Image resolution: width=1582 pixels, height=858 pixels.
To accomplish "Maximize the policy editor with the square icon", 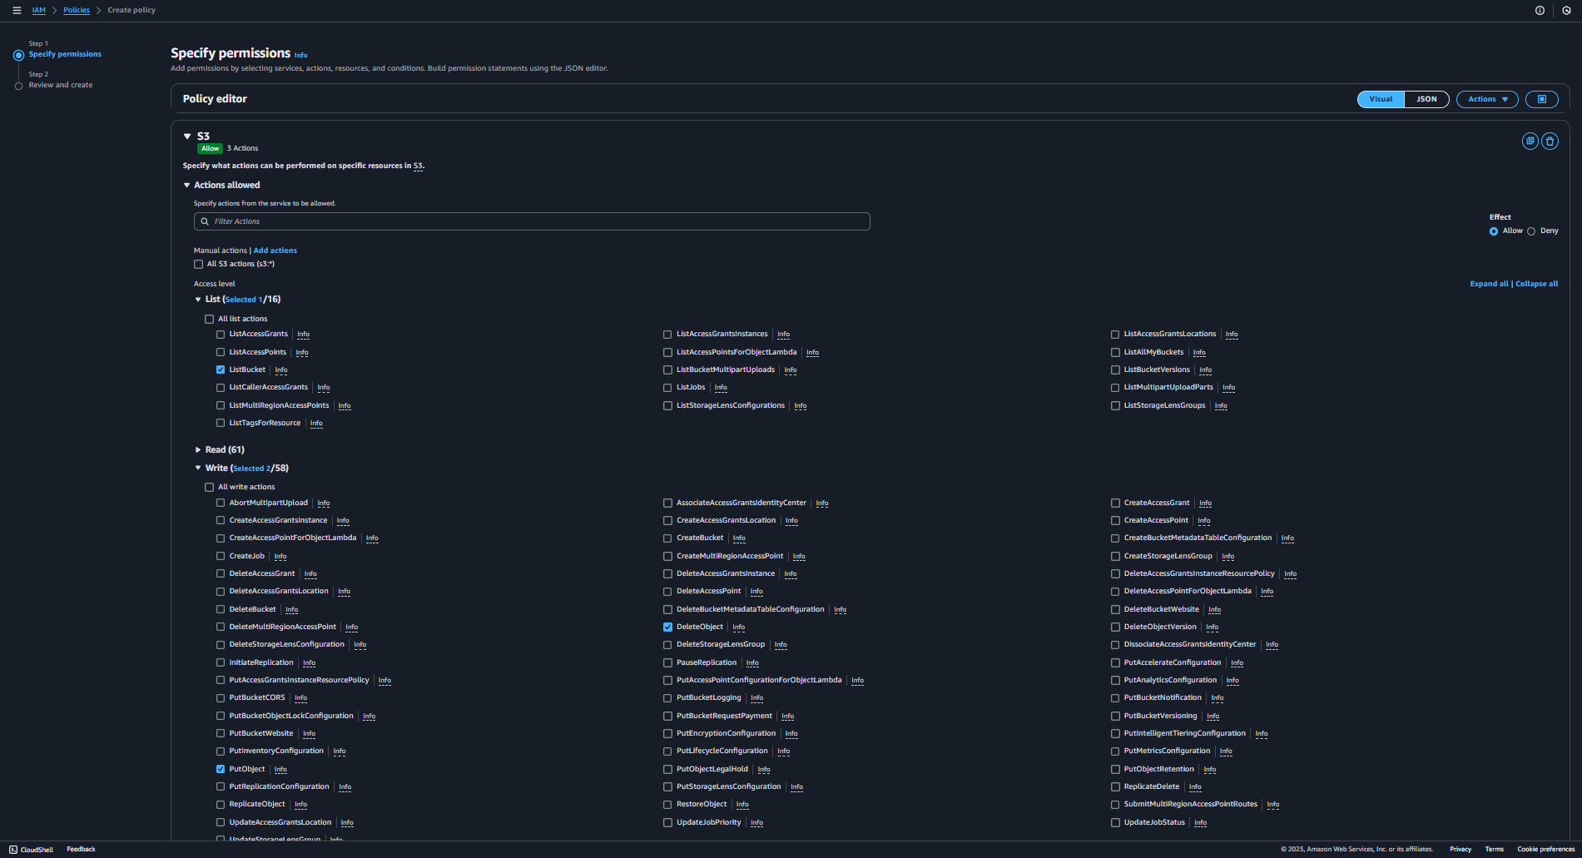I will [x=1541, y=98].
